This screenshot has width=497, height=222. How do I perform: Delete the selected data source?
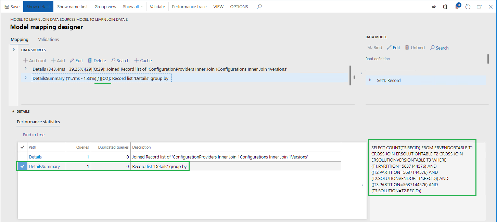coord(97,60)
